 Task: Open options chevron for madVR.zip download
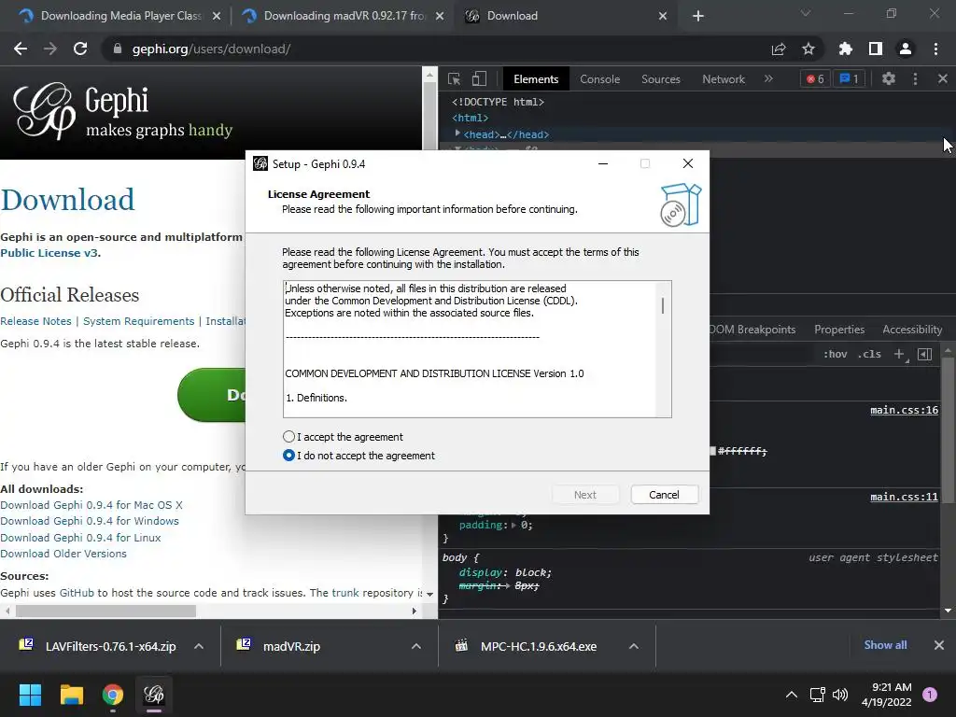(x=415, y=646)
